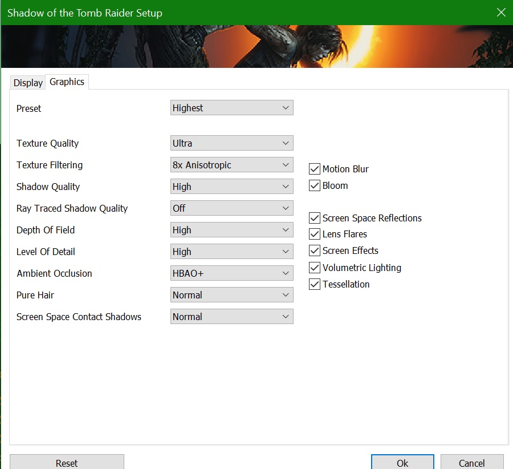513x469 pixels.
Task: Click the "Screen Space Contact Shadows" label
Action: point(79,317)
